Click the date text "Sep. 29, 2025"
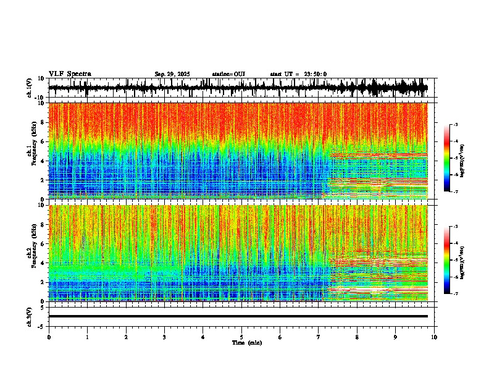Viewport: 489px width, 378px height. pyautogui.click(x=172, y=74)
